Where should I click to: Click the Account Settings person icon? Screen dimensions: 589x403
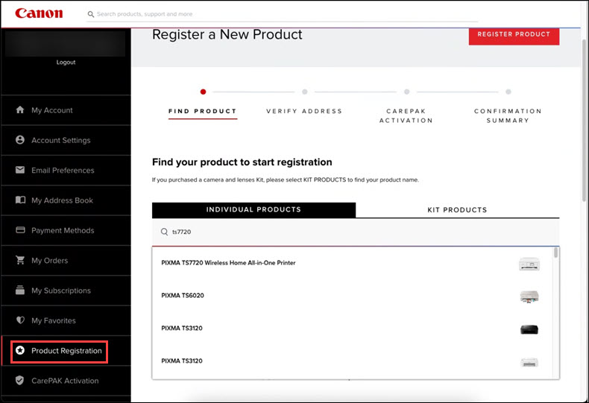coord(20,140)
